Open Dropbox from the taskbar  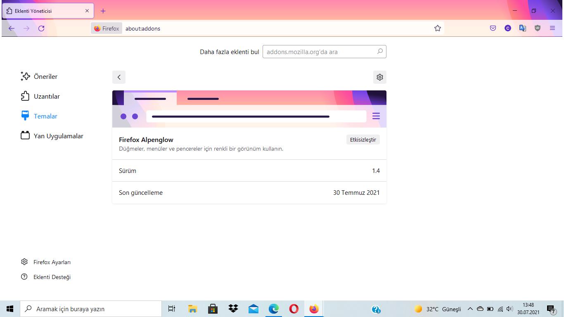point(233,309)
